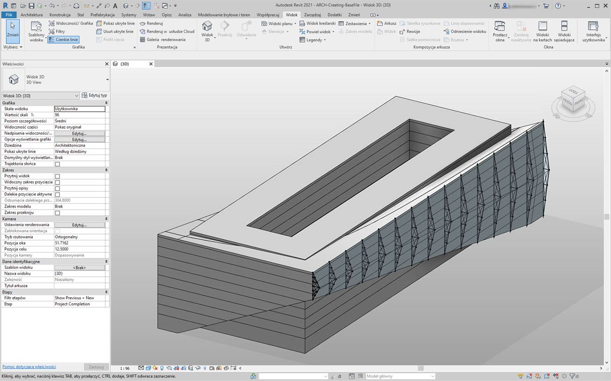Click the 1 : 96 view scale control
611x381 pixels.
[125, 368]
